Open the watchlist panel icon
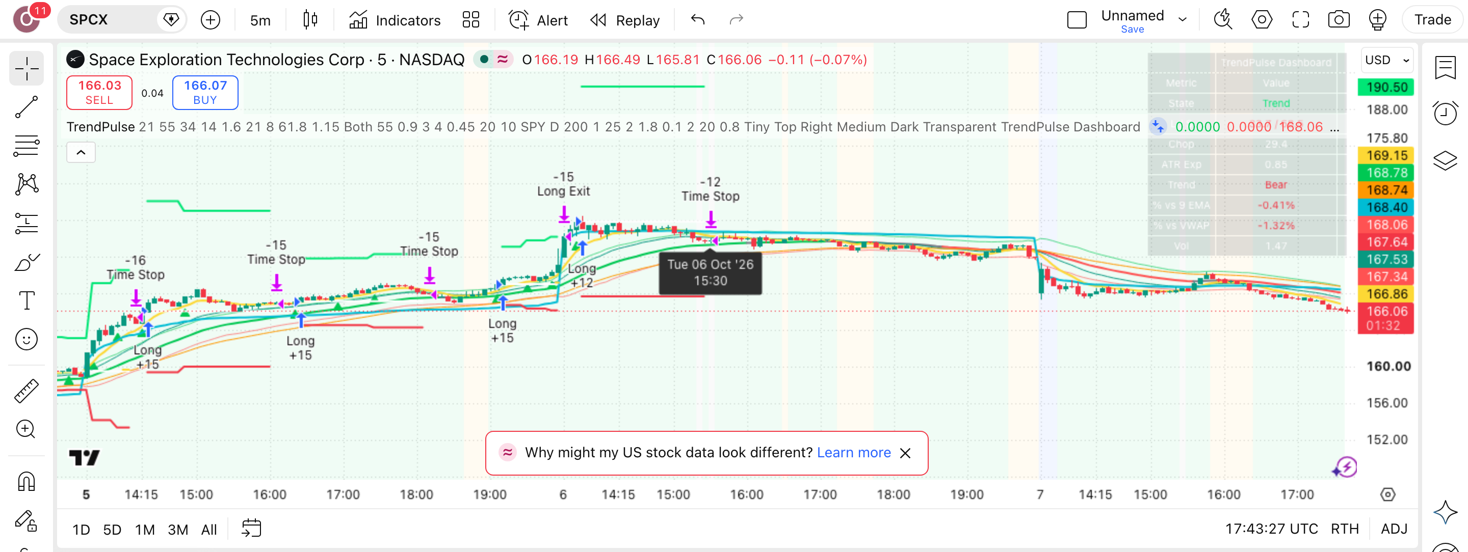This screenshot has width=1468, height=552. (1445, 68)
